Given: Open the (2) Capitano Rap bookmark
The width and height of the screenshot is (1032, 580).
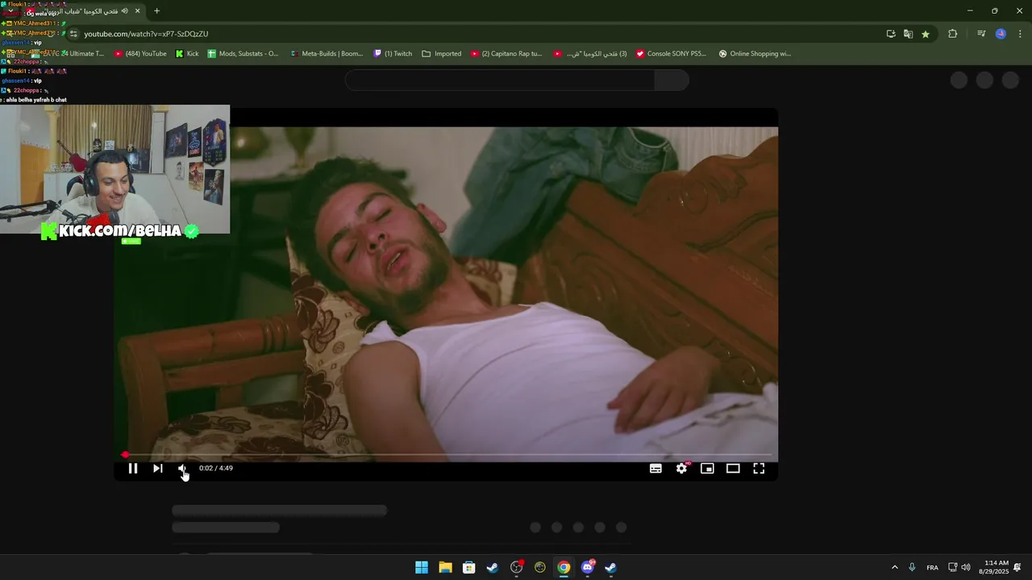Looking at the screenshot, I should pyautogui.click(x=506, y=54).
